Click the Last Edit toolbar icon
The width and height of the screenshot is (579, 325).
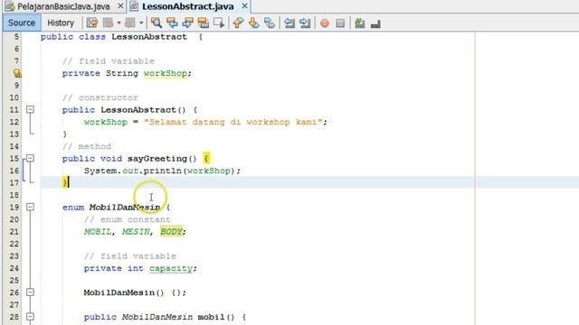(x=92, y=23)
